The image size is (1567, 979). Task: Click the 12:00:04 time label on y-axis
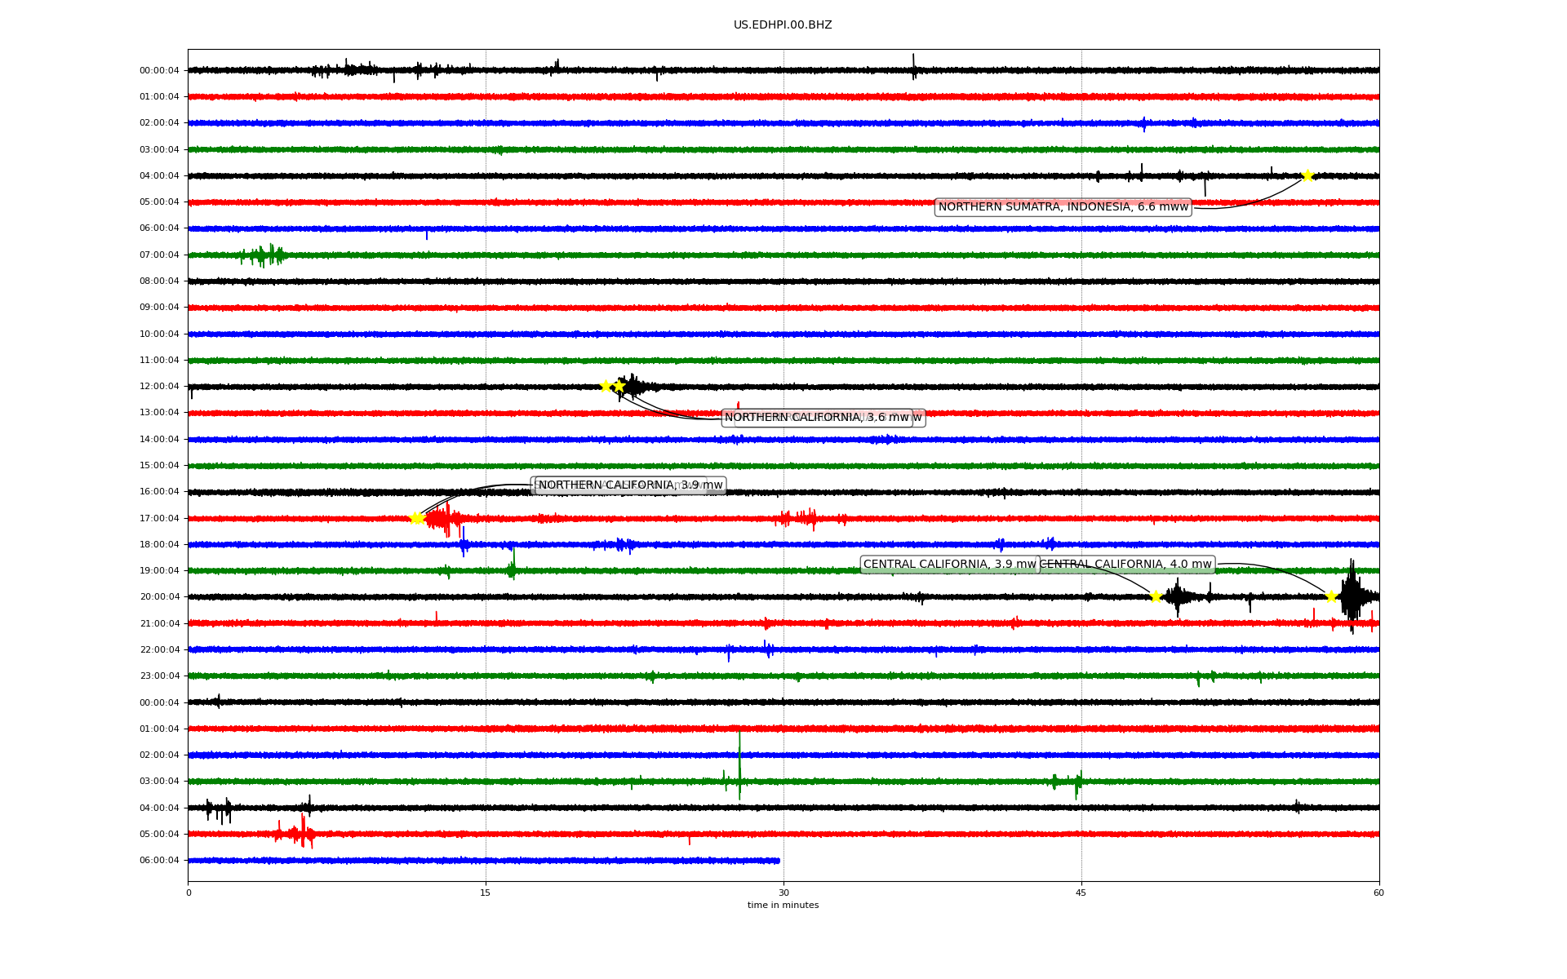tap(159, 387)
